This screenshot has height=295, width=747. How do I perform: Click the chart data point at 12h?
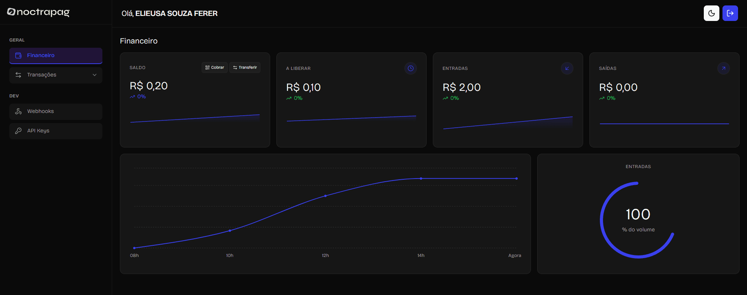point(325,196)
